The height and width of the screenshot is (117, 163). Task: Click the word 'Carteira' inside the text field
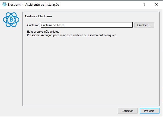(46, 25)
